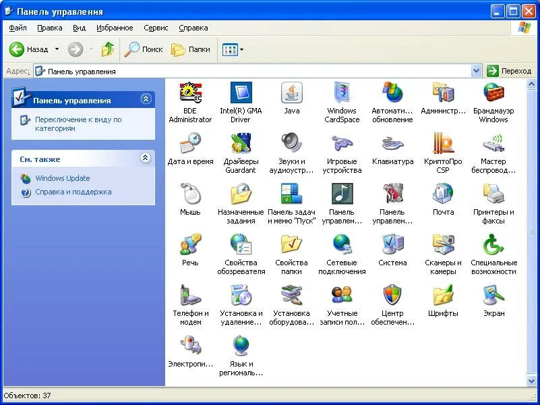Open Центр обеспечения безопасности icon
Image resolution: width=540 pixels, height=405 pixels.
(x=392, y=295)
